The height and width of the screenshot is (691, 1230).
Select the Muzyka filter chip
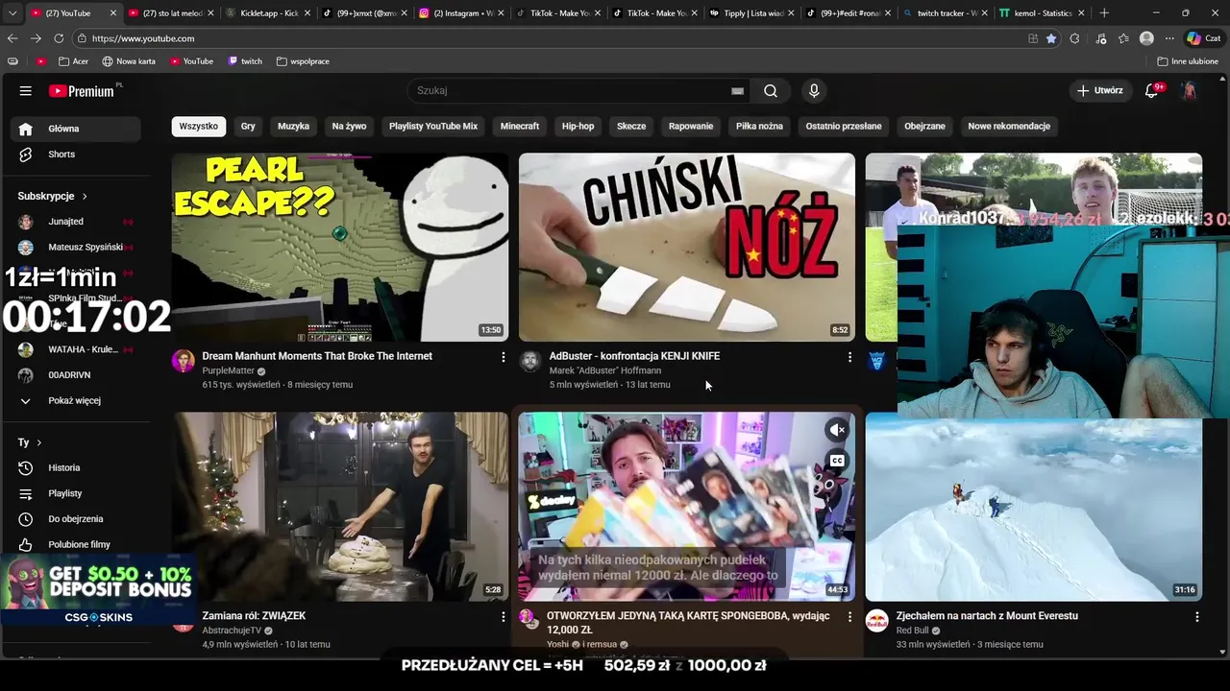click(293, 127)
